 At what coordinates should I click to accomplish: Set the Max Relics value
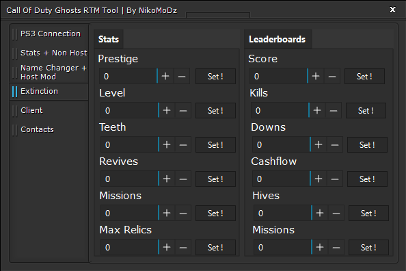coord(215,248)
